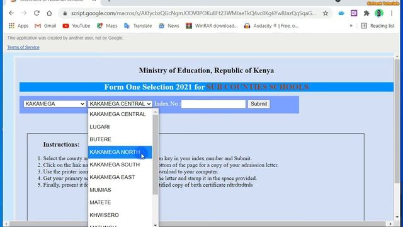Reload the current page
This screenshot has height=227, width=403.
pyautogui.click(x=37, y=13)
